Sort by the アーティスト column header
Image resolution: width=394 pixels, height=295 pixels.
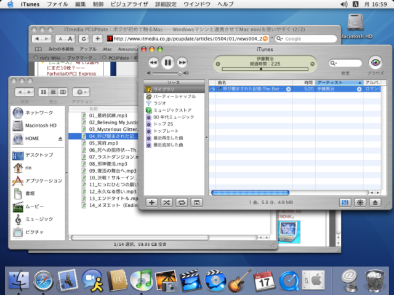pyautogui.click(x=339, y=82)
